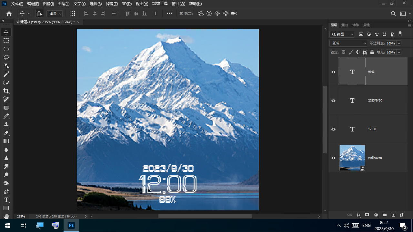Viewport: 413px width, 232px height.
Task: Open the layer filter 类型 dropdown
Action: (342, 34)
